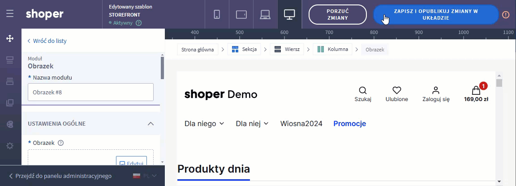Select Kolumna breadcrumb
This screenshot has height=186, width=516.
coord(332,50)
